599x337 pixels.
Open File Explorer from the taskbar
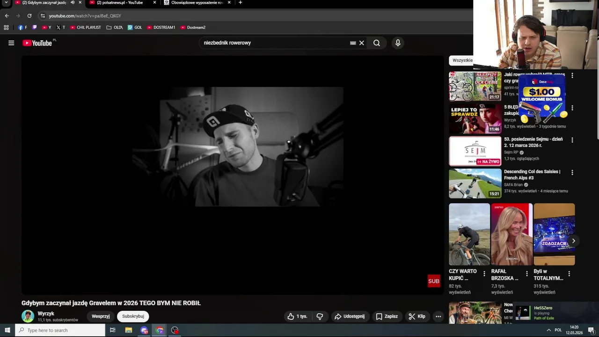[129, 330]
